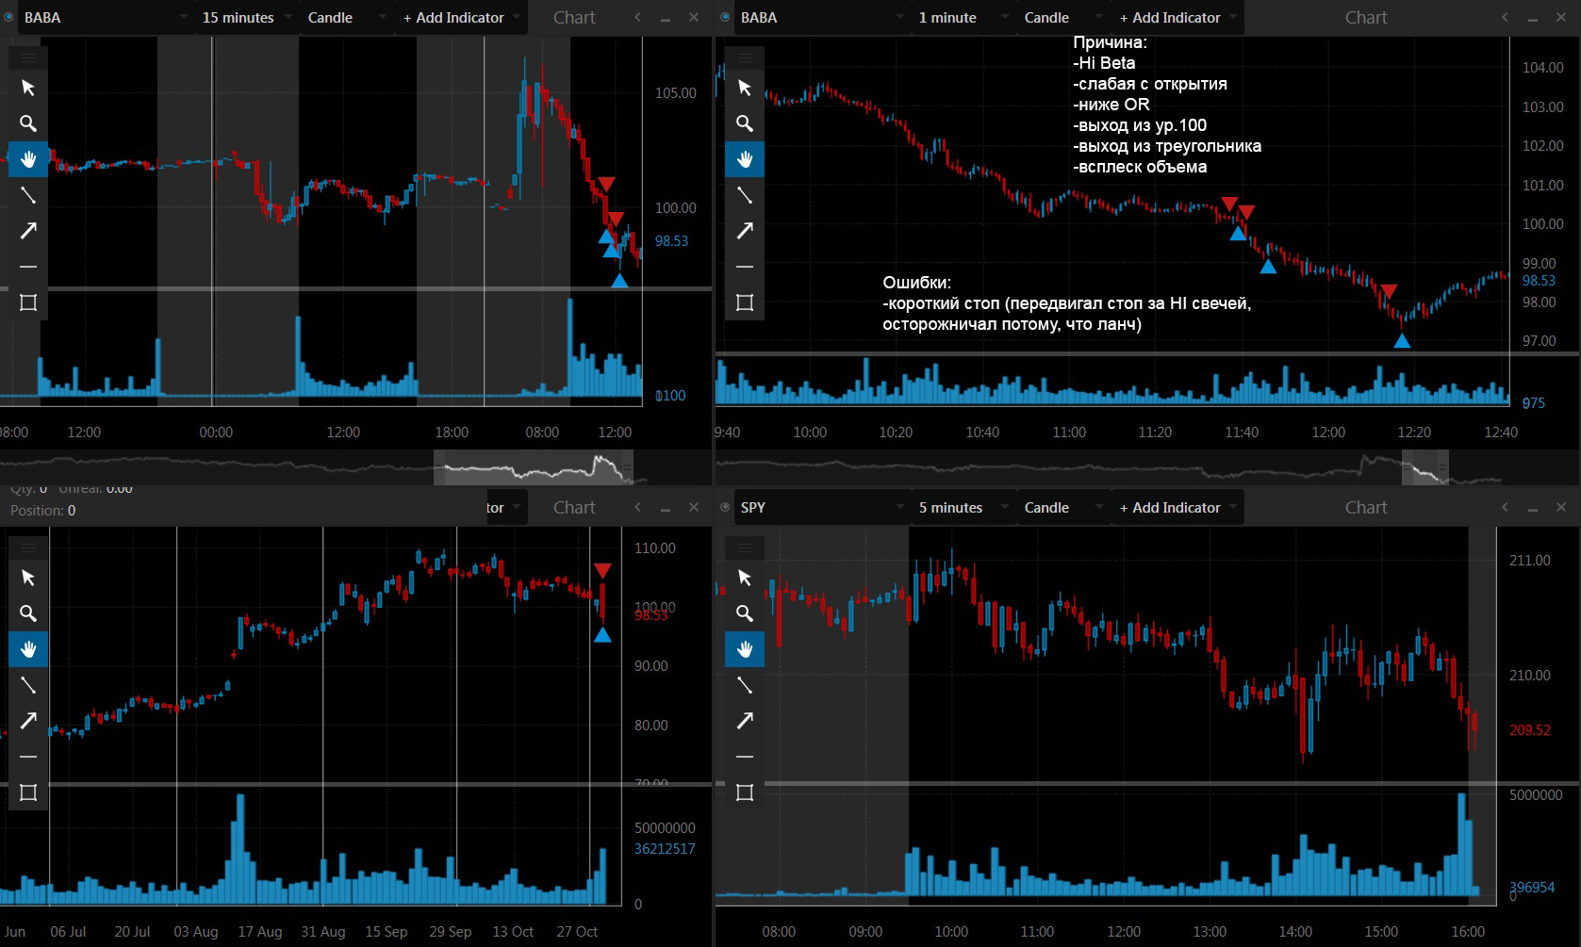Pick the arrow tool in the daily chart panel
Image resolution: width=1581 pixels, height=947 pixels.
(x=28, y=721)
